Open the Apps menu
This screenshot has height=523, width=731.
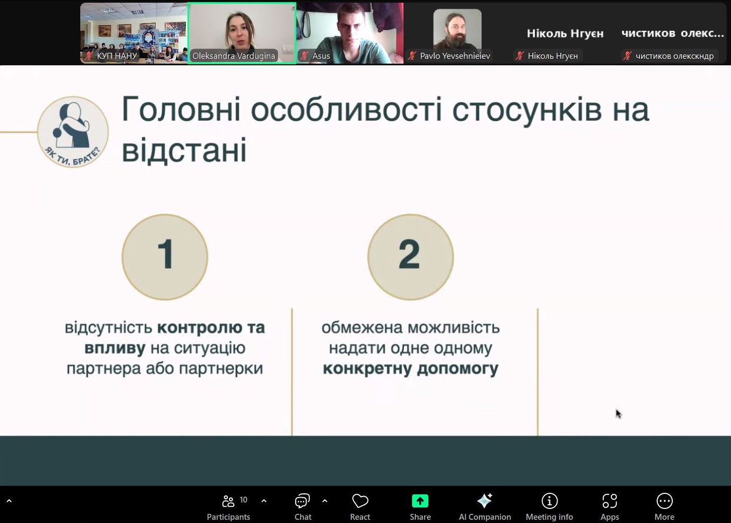click(x=609, y=507)
